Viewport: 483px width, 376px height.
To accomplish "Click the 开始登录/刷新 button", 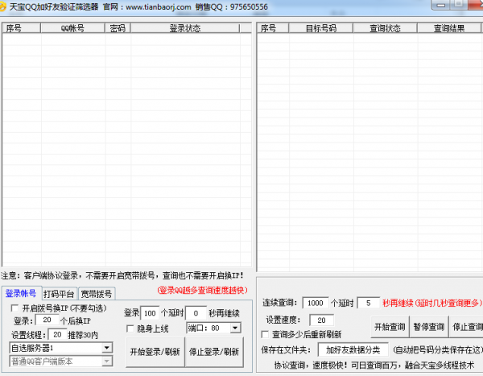I will coord(155,352).
